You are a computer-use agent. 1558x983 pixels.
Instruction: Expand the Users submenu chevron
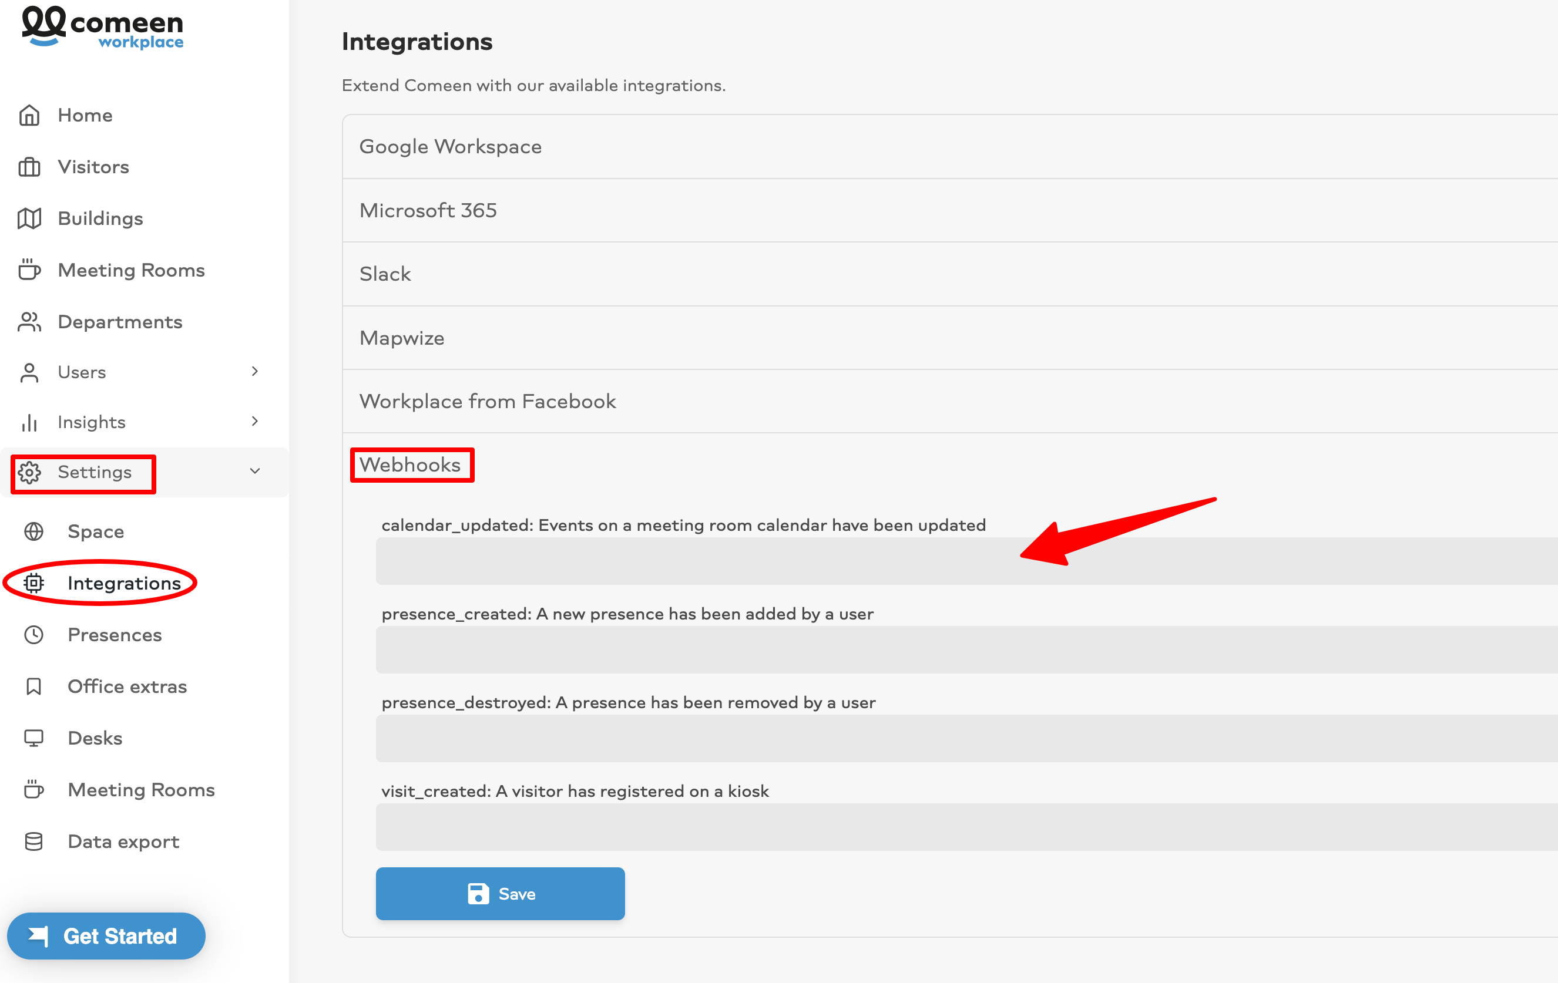255,371
